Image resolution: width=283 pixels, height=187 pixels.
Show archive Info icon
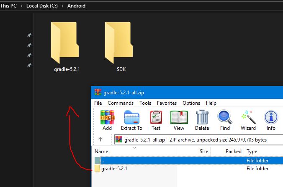(271, 117)
